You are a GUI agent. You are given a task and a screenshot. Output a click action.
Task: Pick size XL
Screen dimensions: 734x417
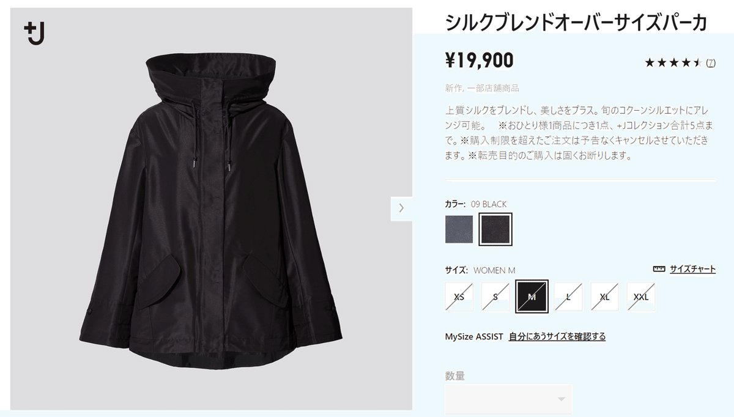(604, 297)
